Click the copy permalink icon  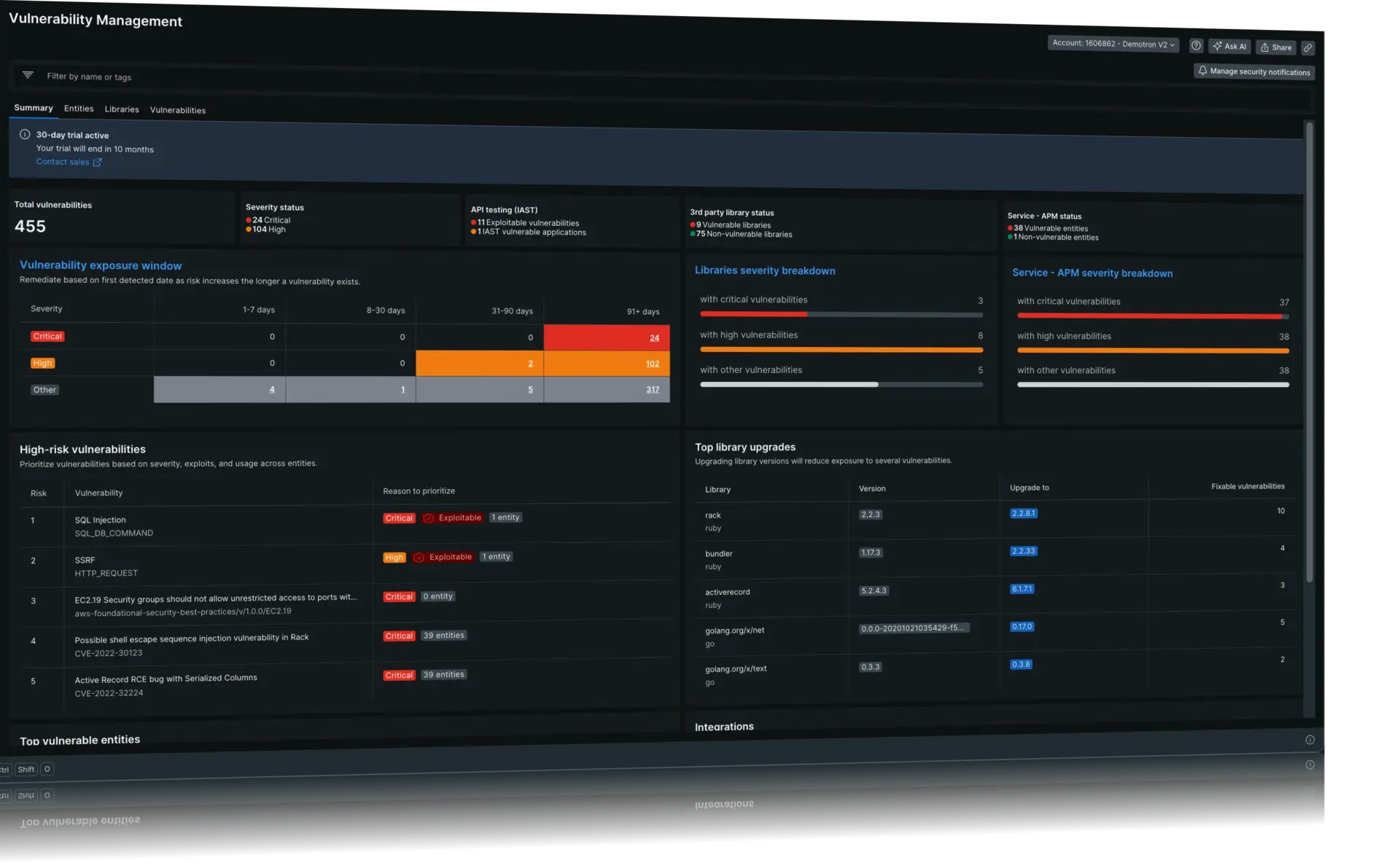pos(1307,47)
